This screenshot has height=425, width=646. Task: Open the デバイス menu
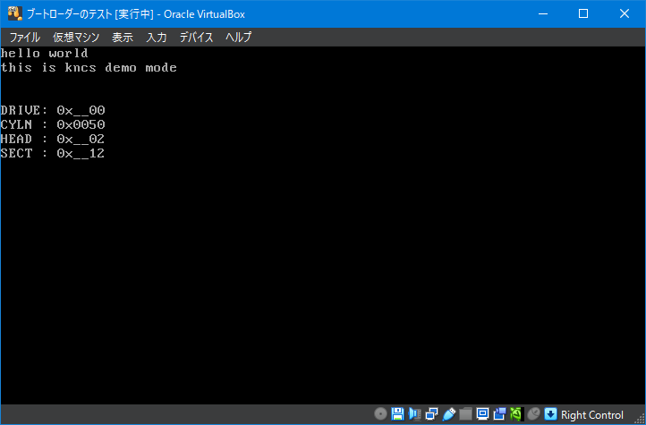[x=197, y=38]
